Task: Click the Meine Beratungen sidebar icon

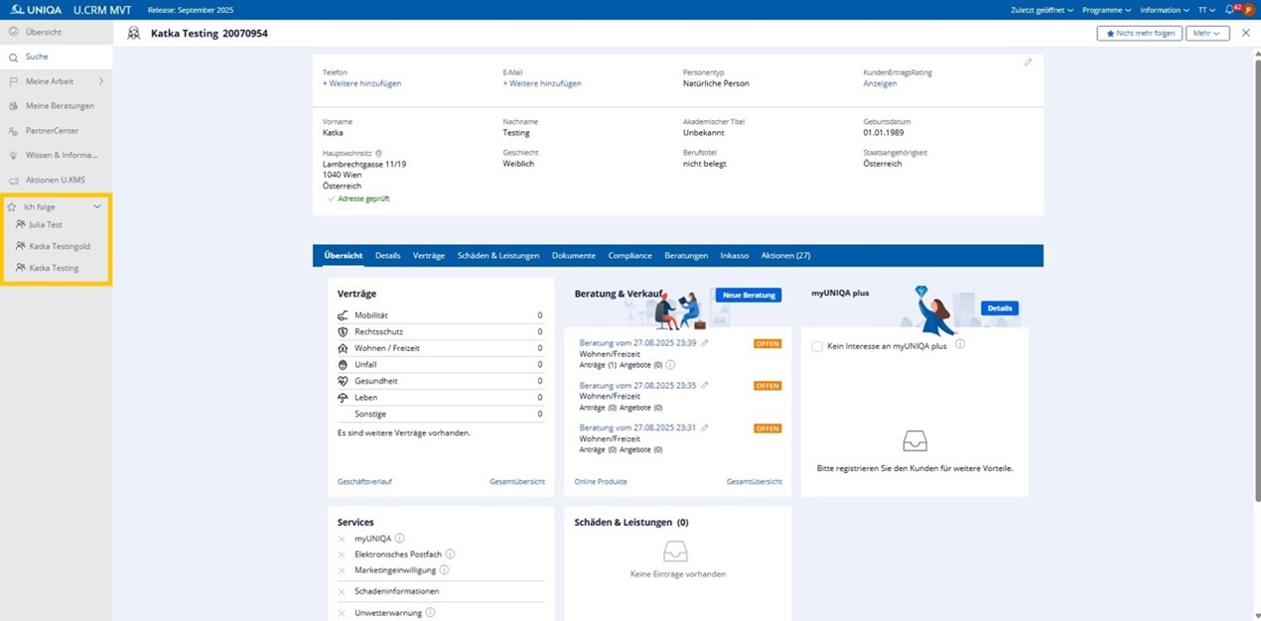Action: [x=13, y=106]
